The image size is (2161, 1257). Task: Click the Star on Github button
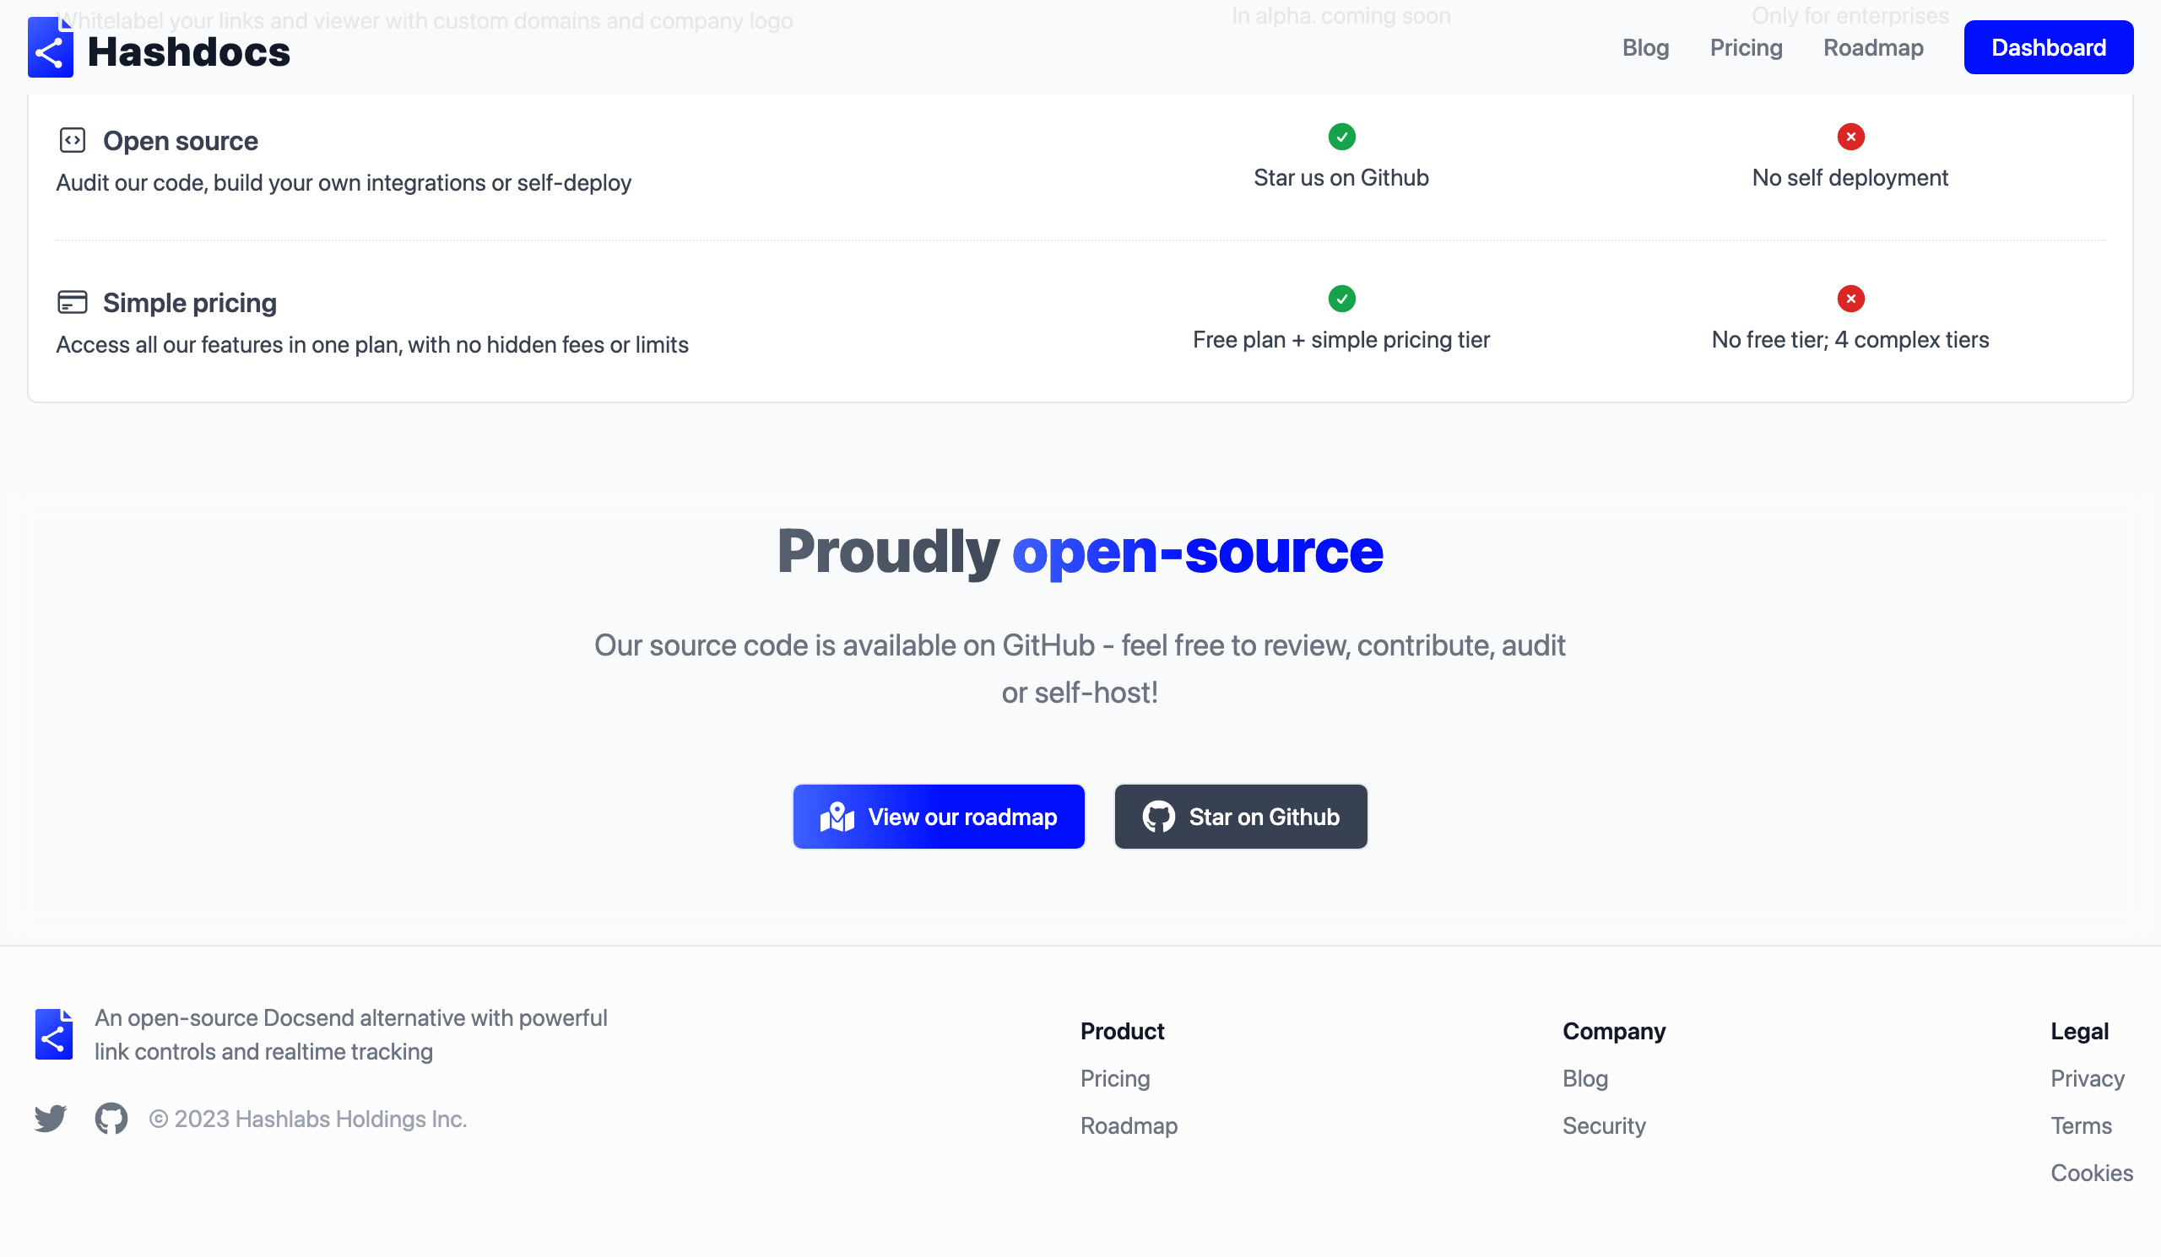[x=1240, y=817]
